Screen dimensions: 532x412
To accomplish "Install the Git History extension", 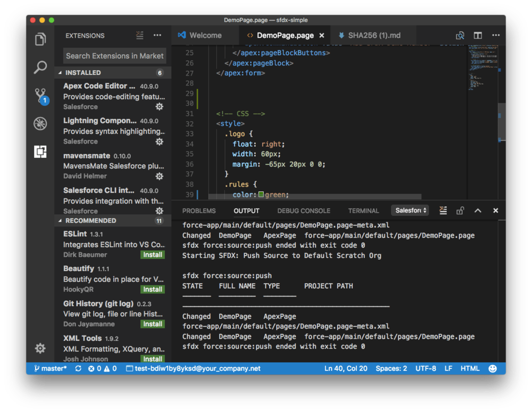I will tap(152, 324).
